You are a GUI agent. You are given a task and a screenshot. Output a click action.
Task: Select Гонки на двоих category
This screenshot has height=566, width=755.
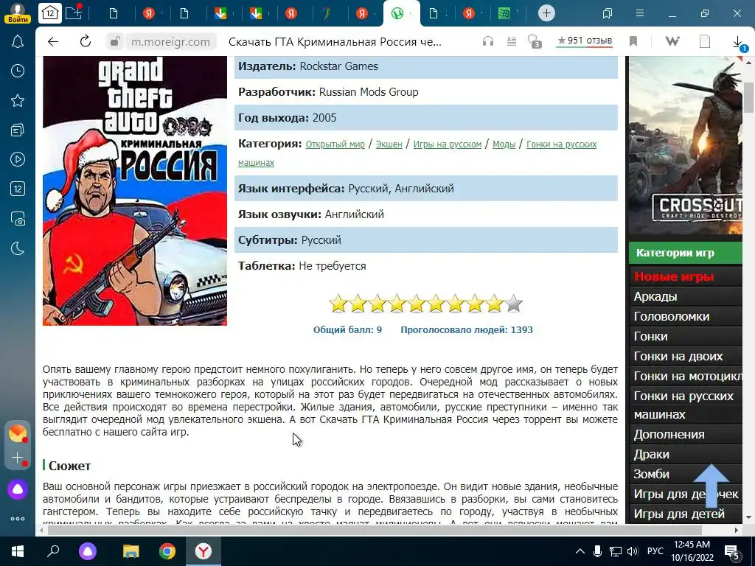point(678,356)
